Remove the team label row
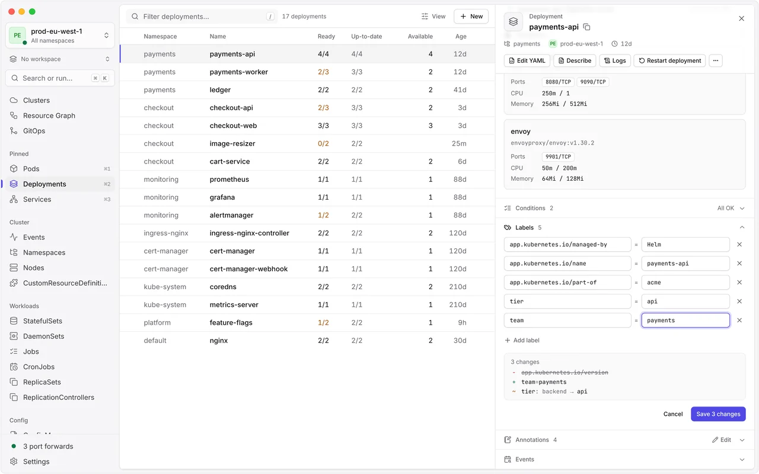This screenshot has height=474, width=759. pos(739,321)
